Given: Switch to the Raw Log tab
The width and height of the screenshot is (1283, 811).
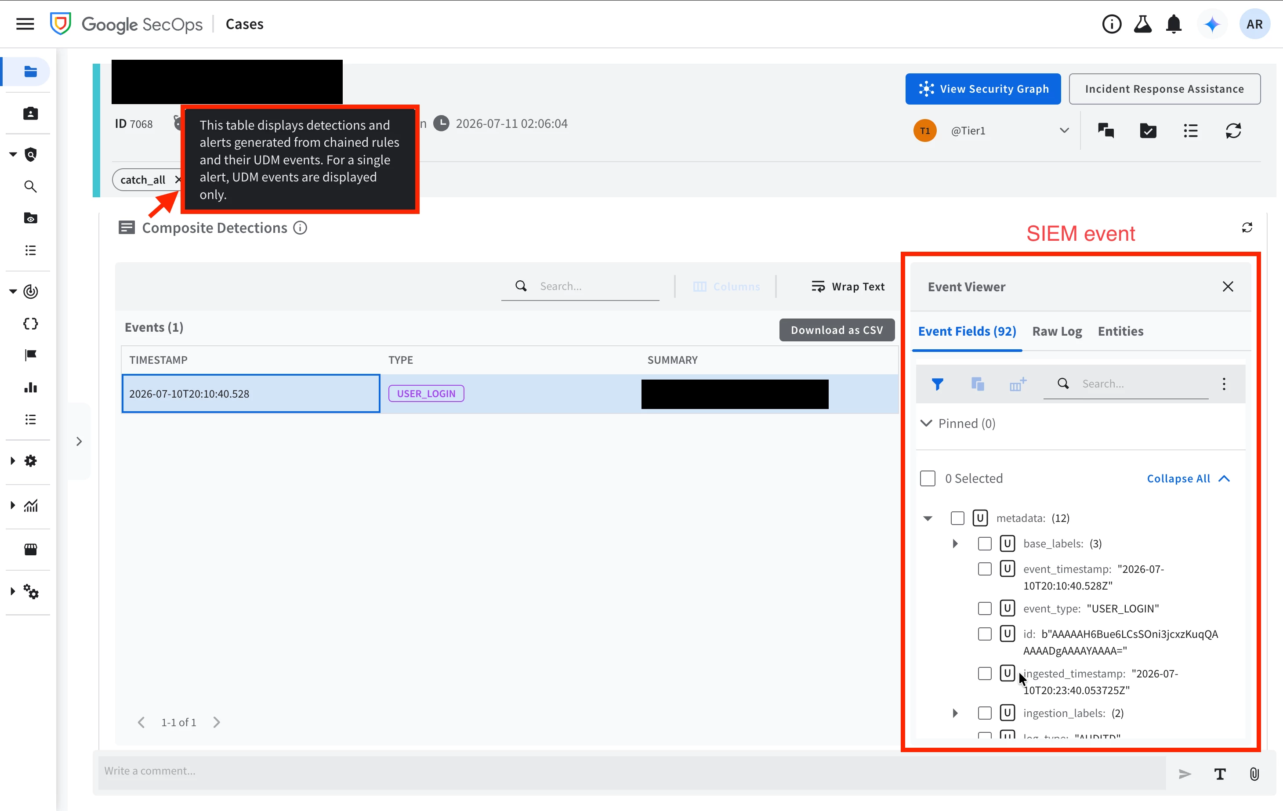Looking at the screenshot, I should click(1057, 331).
